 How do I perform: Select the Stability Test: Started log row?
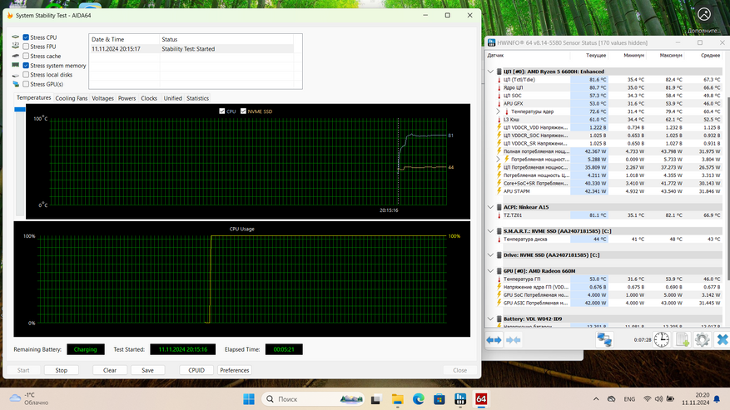point(191,49)
